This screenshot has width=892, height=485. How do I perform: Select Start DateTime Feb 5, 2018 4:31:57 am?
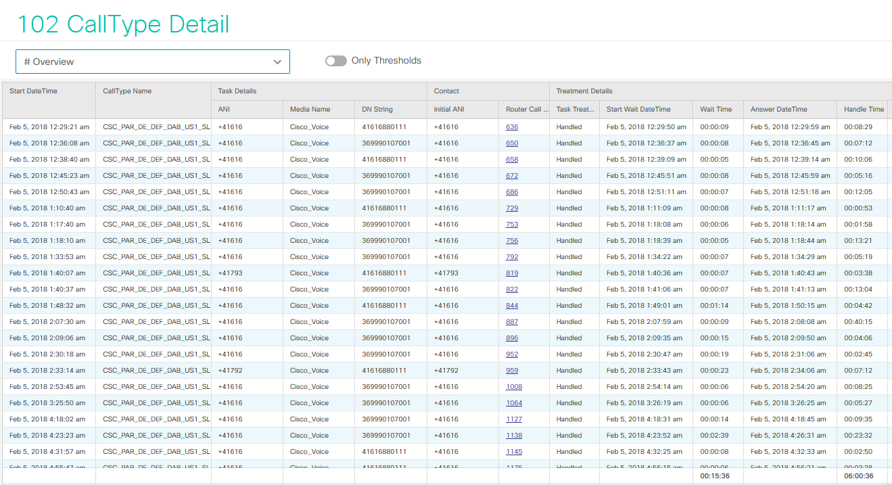click(47, 452)
